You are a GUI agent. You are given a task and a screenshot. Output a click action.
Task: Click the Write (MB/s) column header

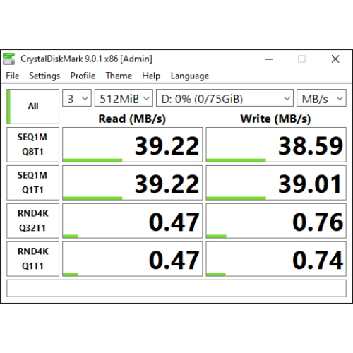point(275,119)
